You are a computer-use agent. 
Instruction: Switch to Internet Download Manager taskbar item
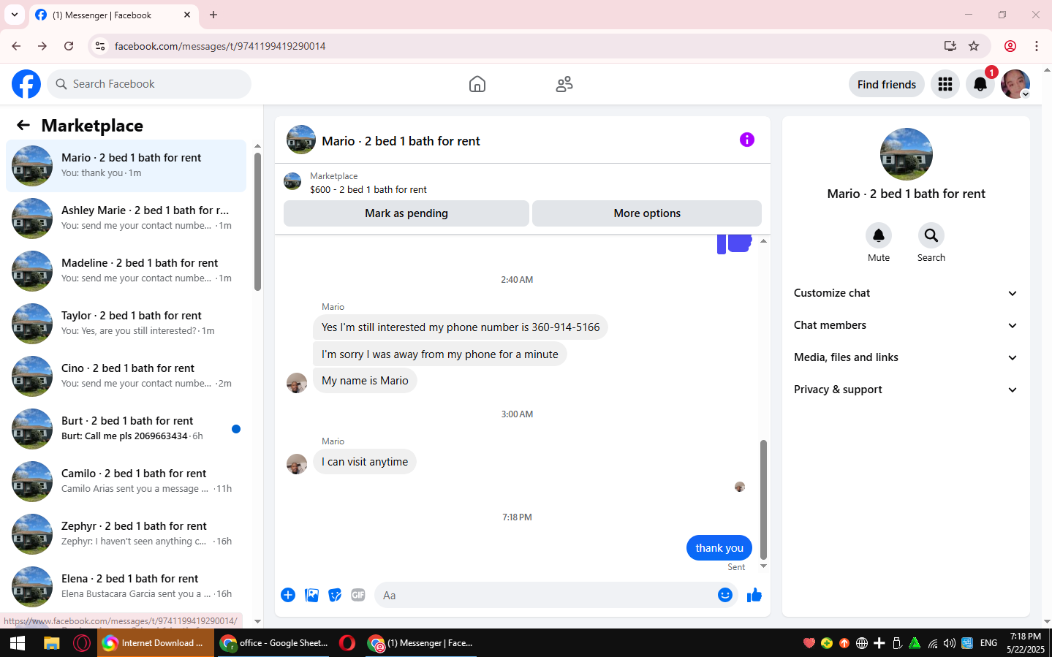[x=155, y=643]
